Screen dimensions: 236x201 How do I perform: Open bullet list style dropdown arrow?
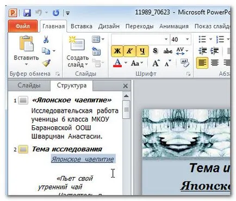210,39
